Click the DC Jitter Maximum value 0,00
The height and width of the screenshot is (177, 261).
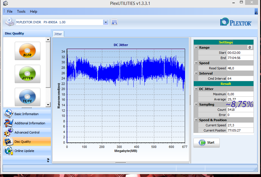240,94
